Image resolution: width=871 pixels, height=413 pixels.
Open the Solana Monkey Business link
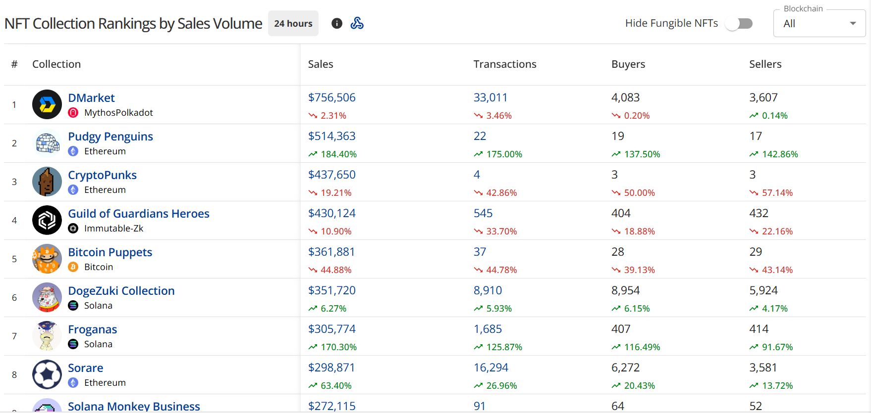click(134, 406)
